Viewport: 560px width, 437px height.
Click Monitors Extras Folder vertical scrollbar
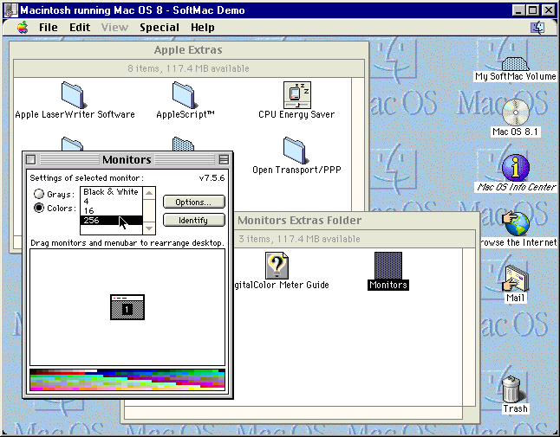pyautogui.click(x=469, y=327)
